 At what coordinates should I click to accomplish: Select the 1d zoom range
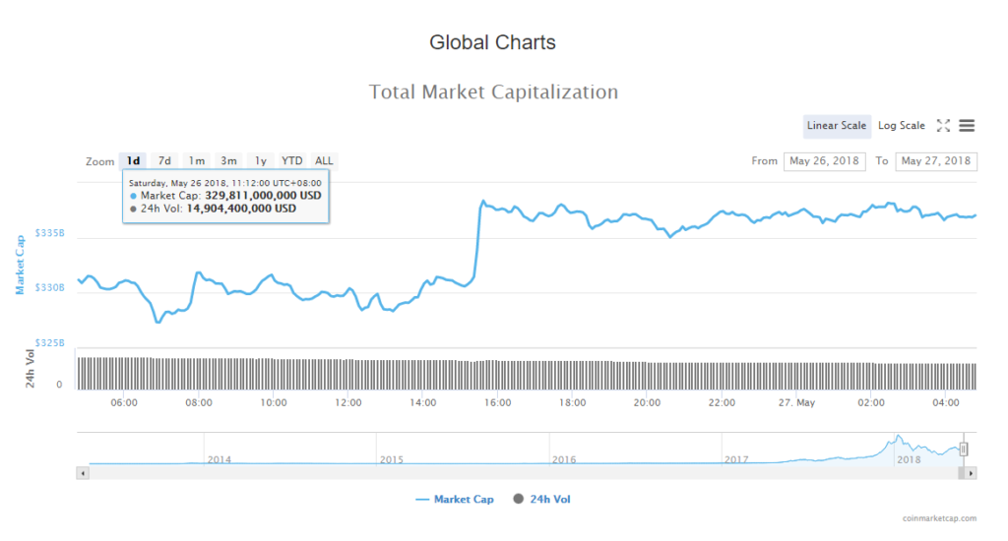click(x=133, y=161)
